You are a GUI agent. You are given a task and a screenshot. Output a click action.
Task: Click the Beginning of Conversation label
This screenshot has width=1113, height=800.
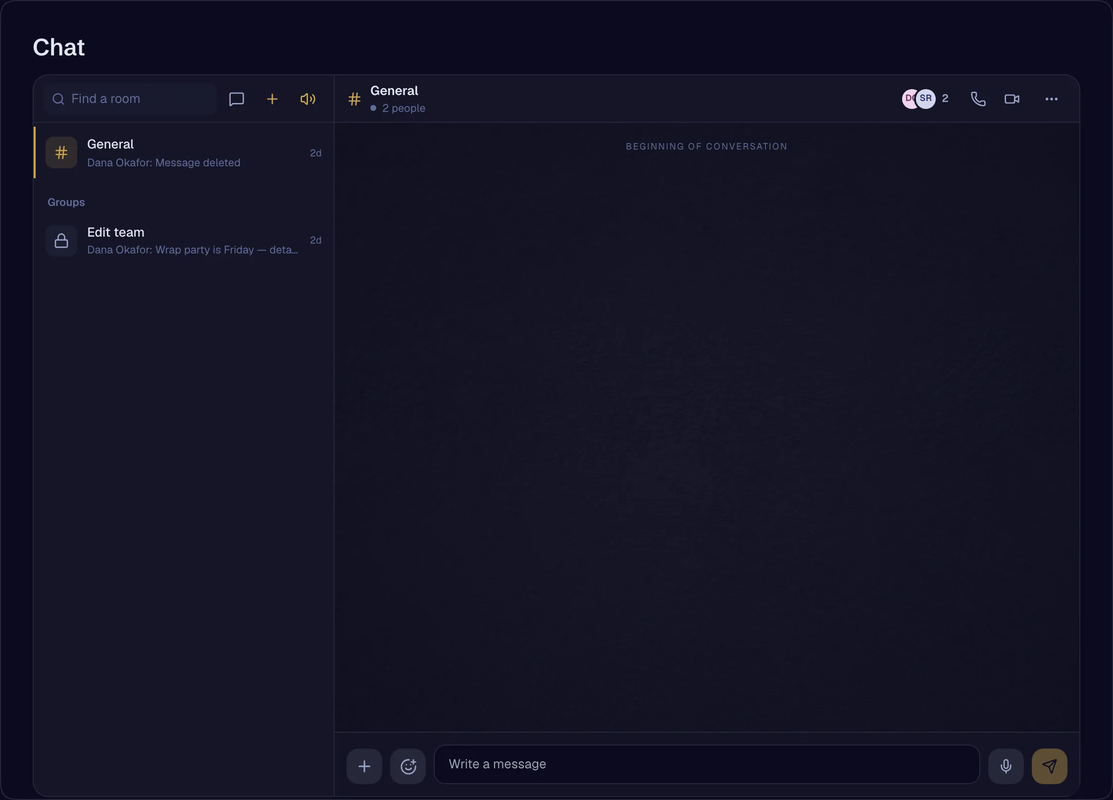click(707, 147)
